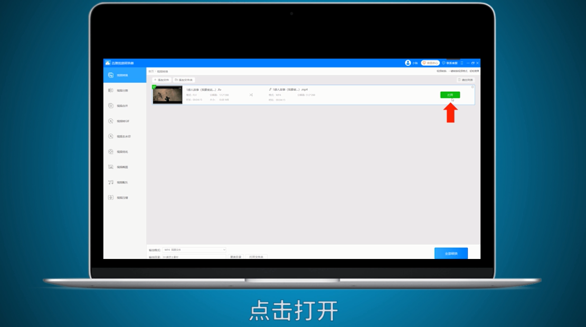Open the 输出格式 MP4 format dropdown
The height and width of the screenshot is (327, 586).
(x=194, y=248)
